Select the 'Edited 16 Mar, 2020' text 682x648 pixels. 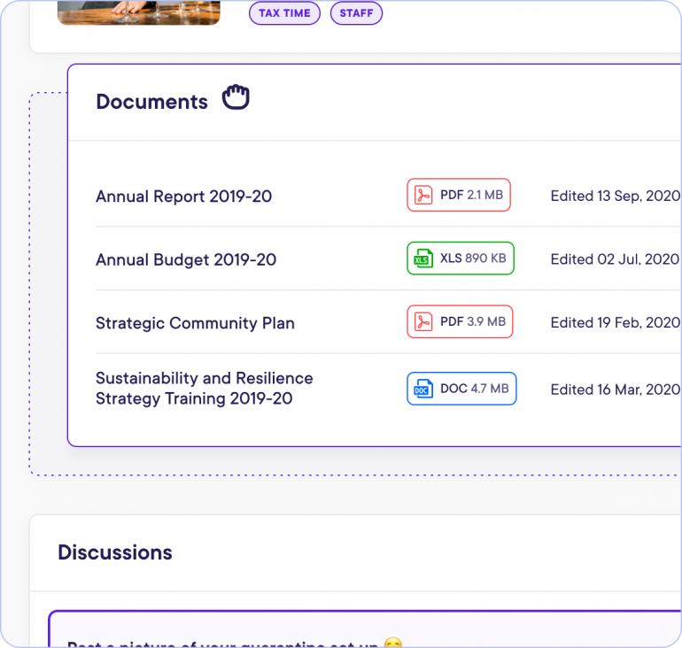coord(615,390)
